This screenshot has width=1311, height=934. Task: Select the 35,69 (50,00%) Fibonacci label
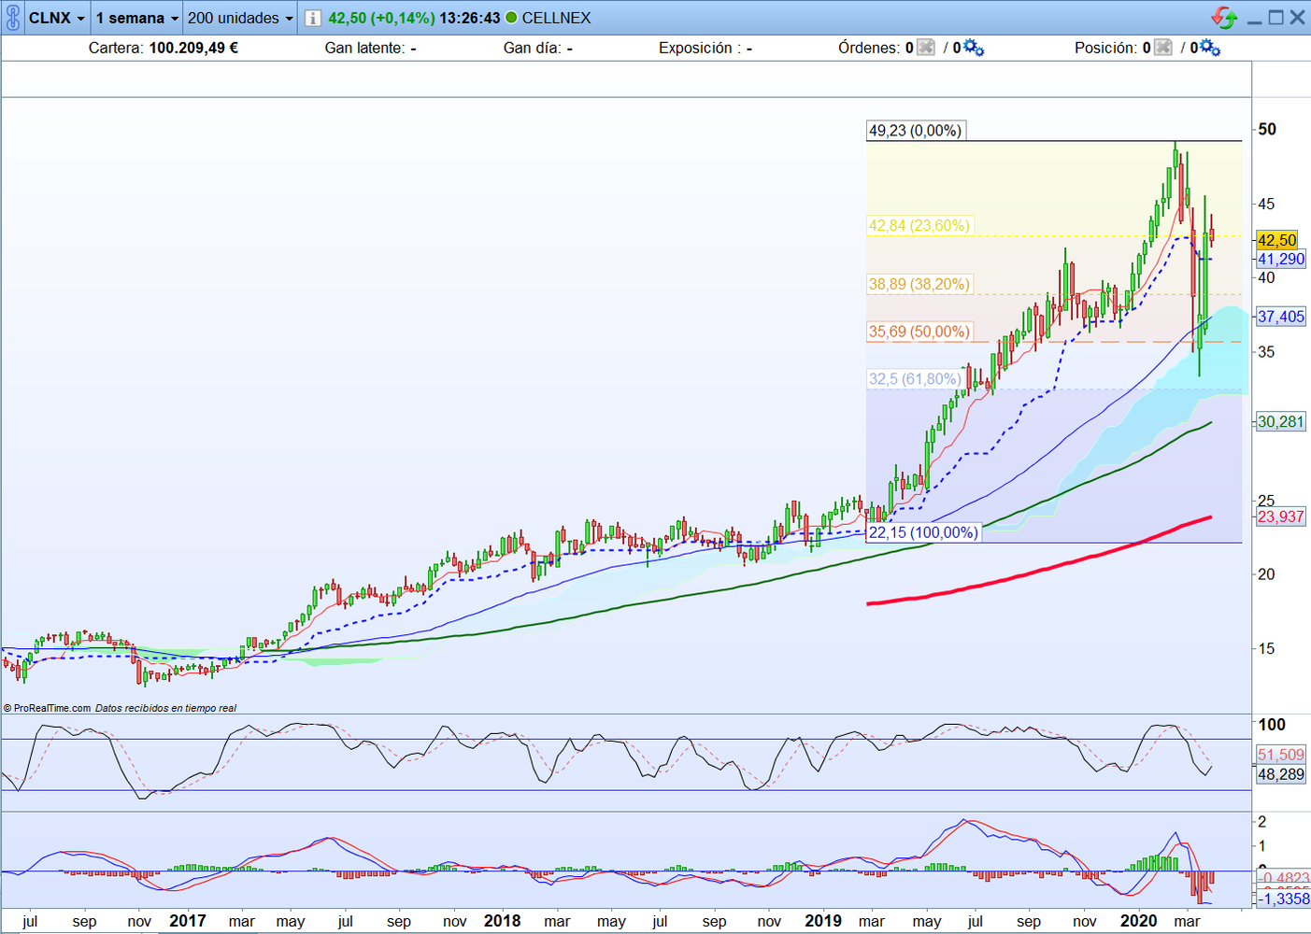pyautogui.click(x=919, y=332)
